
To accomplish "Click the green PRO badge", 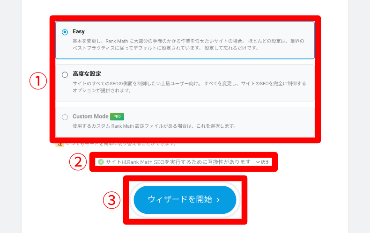I will pyautogui.click(x=117, y=116).
